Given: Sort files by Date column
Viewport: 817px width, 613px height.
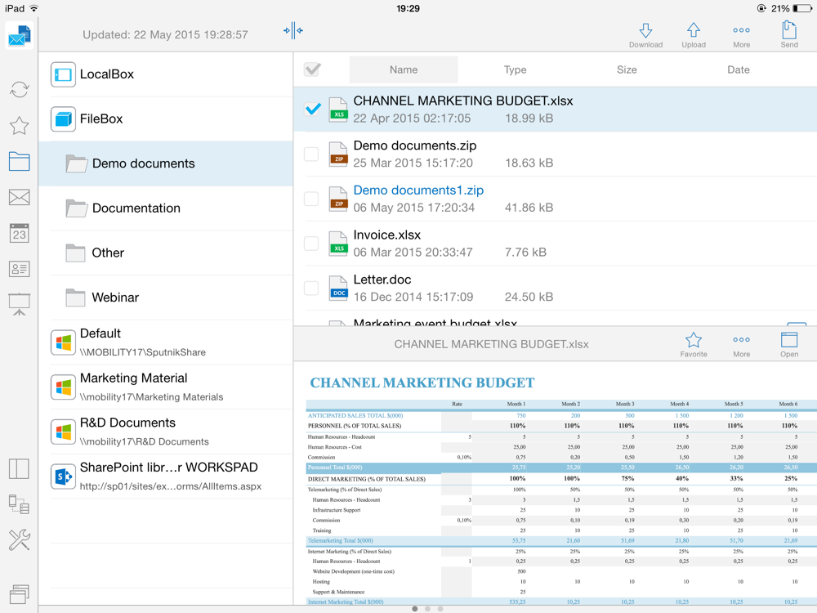Looking at the screenshot, I should pyautogui.click(x=738, y=70).
